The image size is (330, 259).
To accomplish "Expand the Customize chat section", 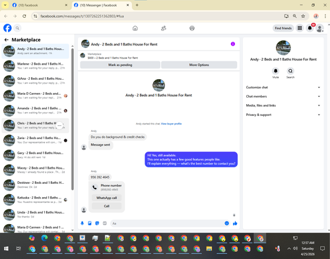I will 283,88.
